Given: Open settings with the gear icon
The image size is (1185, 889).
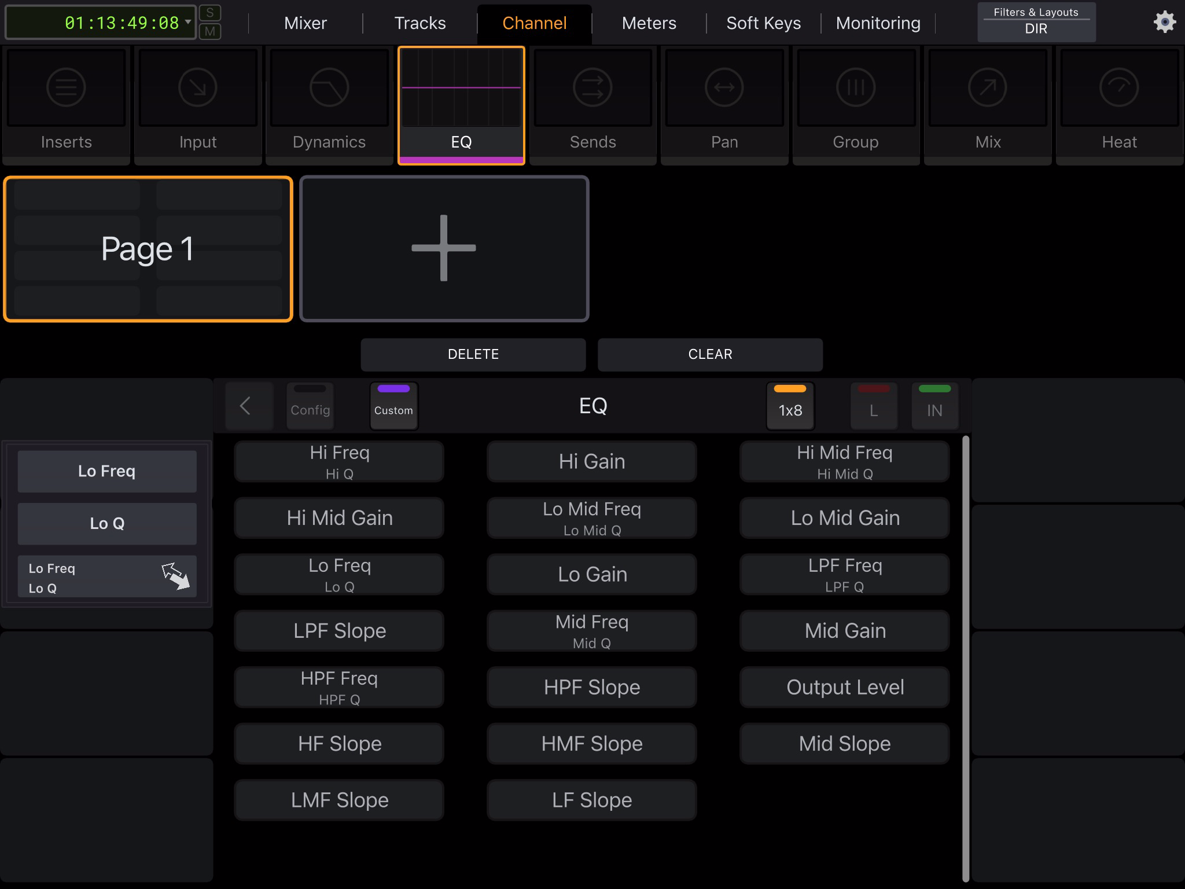Looking at the screenshot, I should tap(1164, 23).
